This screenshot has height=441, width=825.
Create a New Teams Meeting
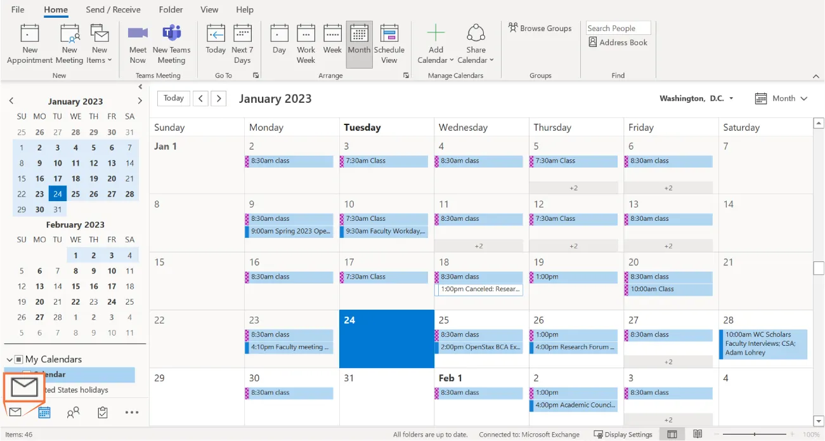coord(172,41)
